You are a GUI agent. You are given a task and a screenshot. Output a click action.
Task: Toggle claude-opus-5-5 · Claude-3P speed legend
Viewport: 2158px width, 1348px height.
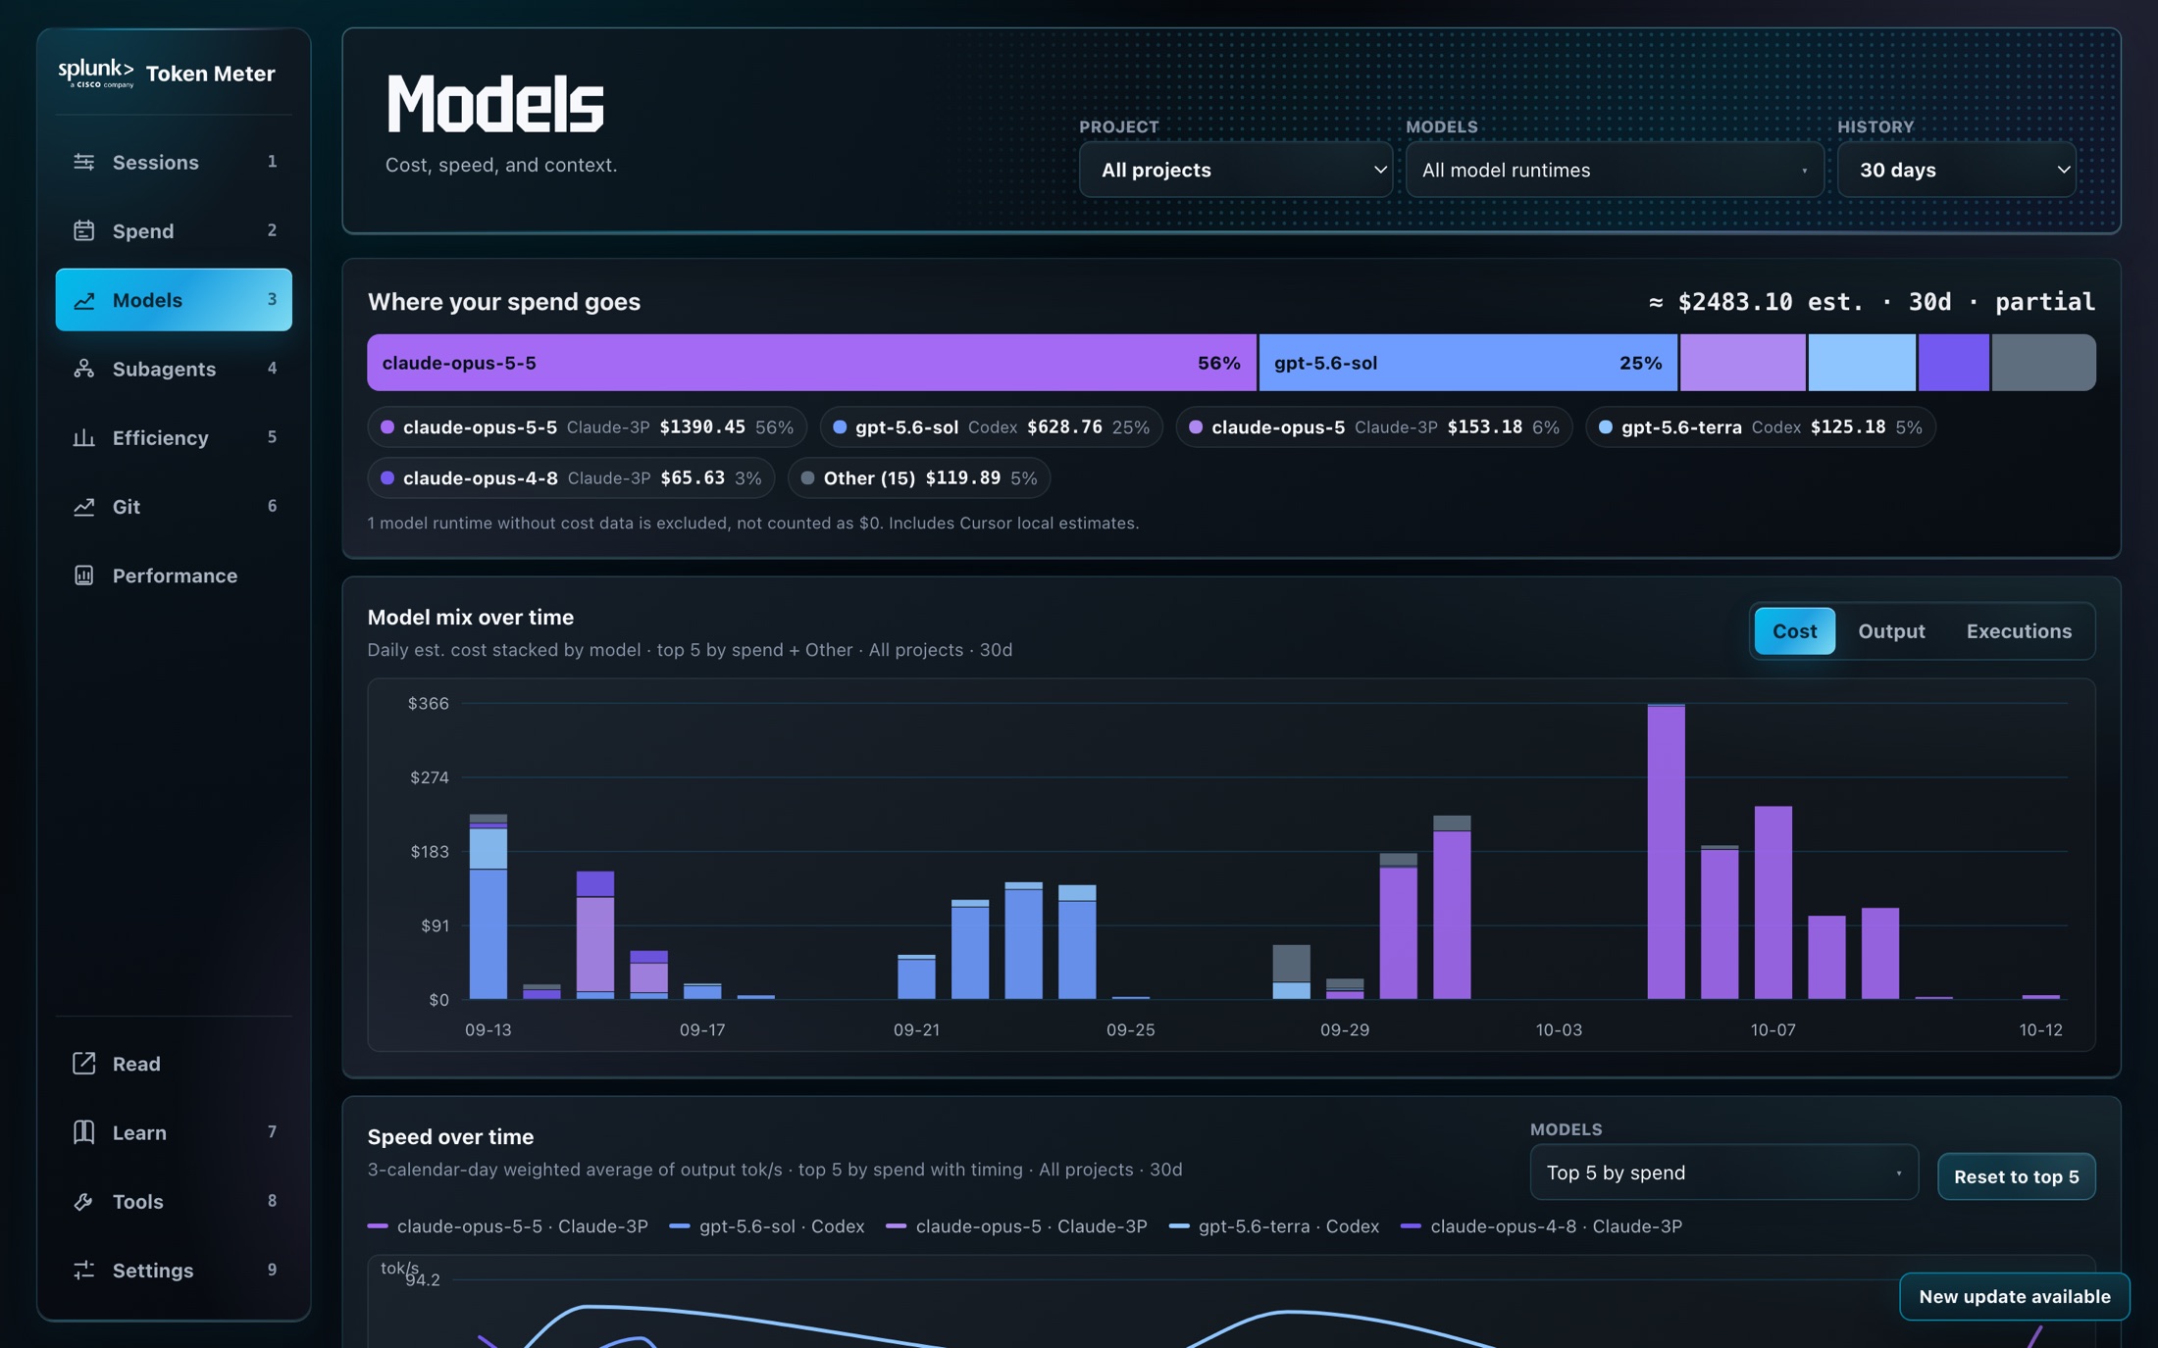coord(508,1226)
